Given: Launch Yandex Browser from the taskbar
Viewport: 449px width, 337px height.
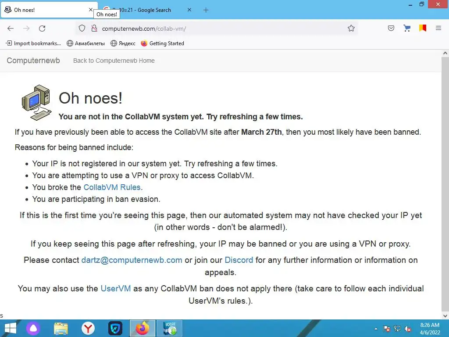Looking at the screenshot, I should [x=88, y=328].
